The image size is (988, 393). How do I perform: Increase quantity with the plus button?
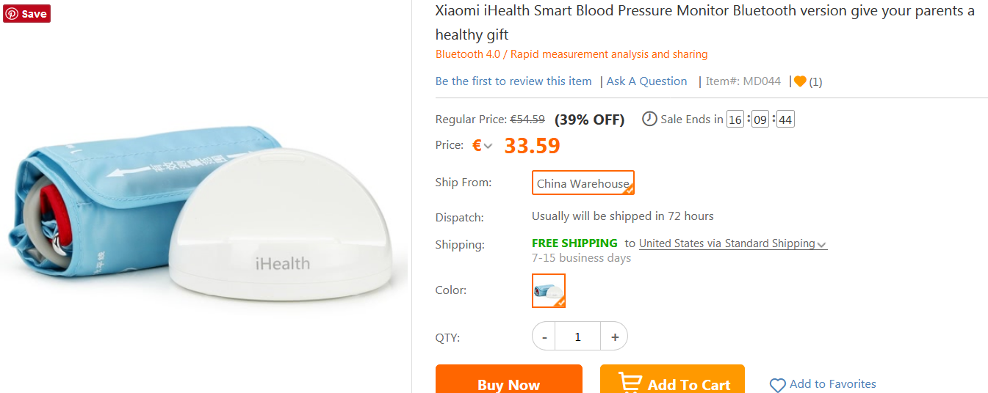[614, 337]
